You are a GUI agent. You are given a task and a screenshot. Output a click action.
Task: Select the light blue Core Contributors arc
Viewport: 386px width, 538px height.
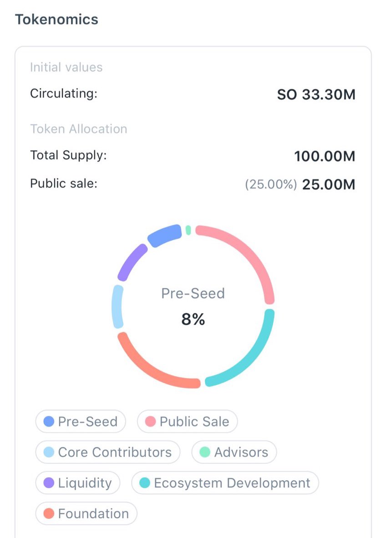(117, 306)
